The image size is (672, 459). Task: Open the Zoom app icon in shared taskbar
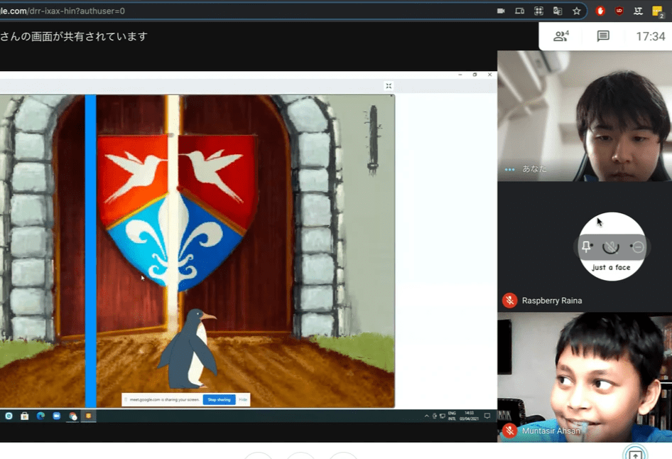coord(57,416)
